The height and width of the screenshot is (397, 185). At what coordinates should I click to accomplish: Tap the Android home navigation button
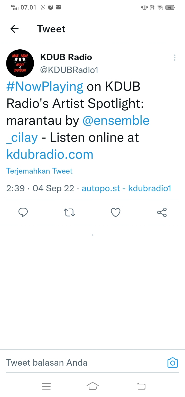point(92,386)
